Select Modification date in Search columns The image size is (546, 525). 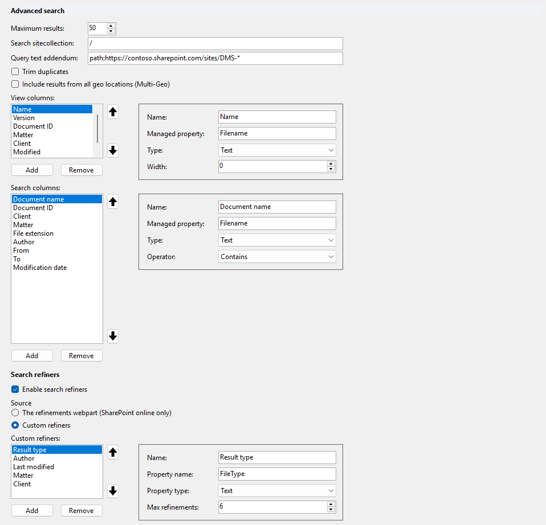click(57, 268)
